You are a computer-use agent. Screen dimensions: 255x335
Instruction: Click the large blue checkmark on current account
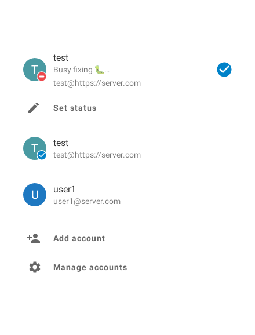pyautogui.click(x=224, y=70)
